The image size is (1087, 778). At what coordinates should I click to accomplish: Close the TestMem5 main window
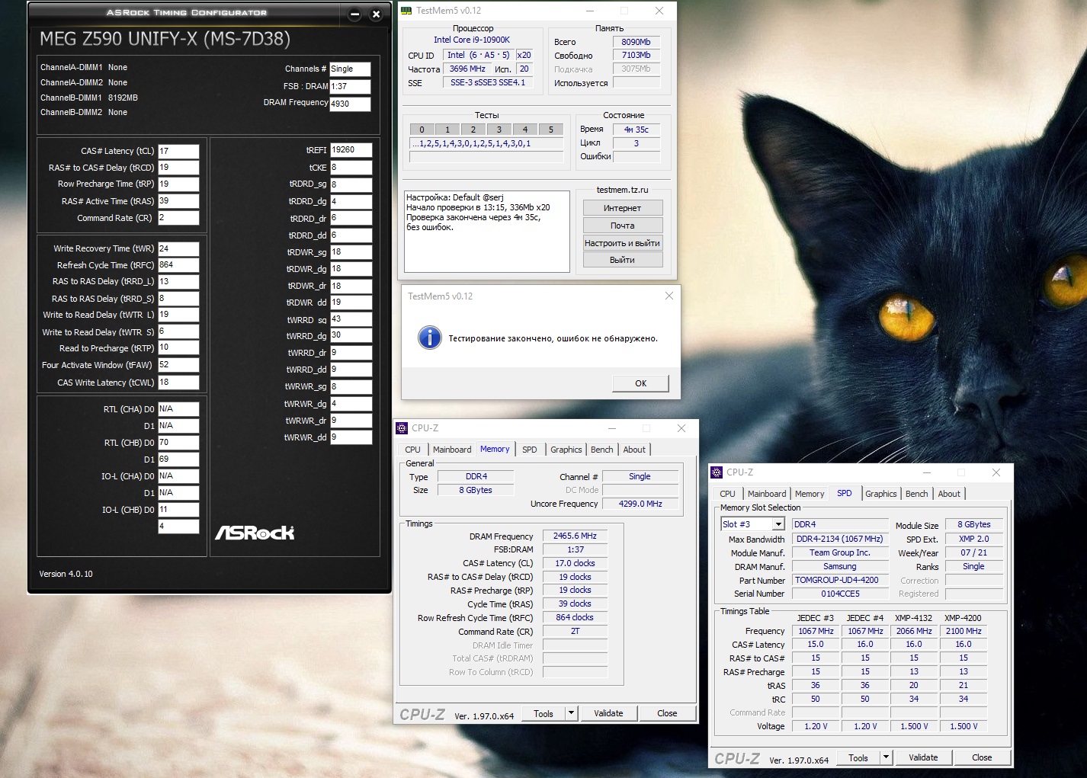click(x=659, y=11)
